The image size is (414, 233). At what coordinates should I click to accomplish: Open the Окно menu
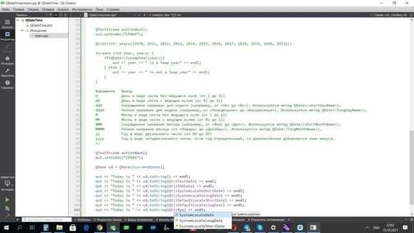(x=100, y=9)
